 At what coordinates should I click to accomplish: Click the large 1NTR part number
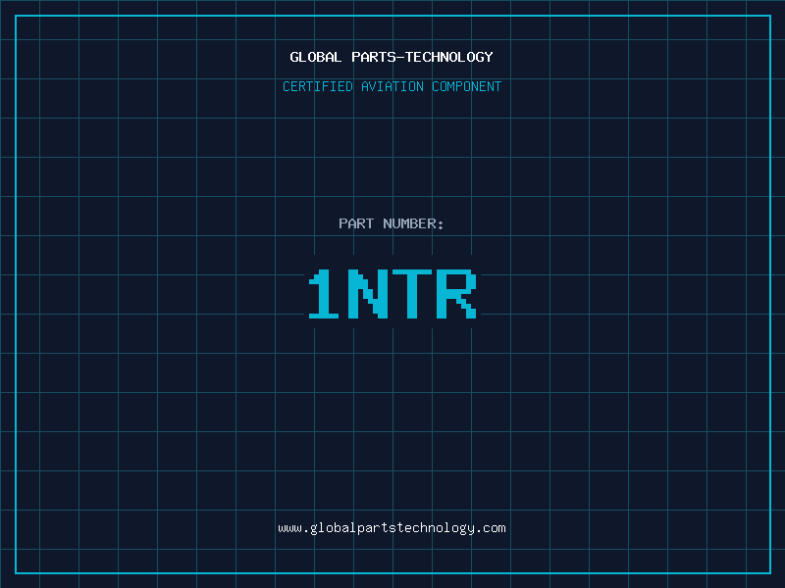[x=392, y=296]
